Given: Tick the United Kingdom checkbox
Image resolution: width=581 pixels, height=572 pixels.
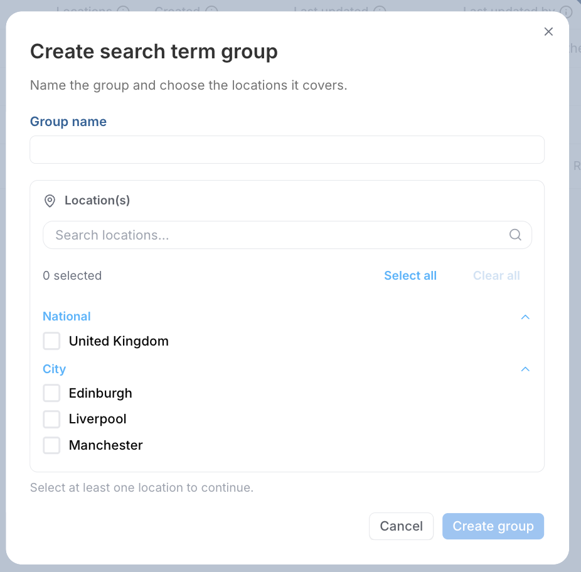Looking at the screenshot, I should click(x=51, y=341).
